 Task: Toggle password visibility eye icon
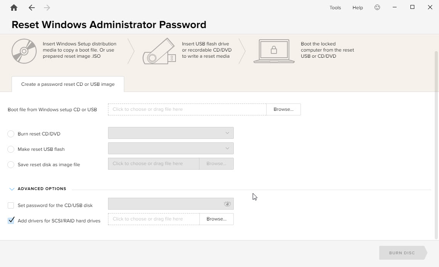tap(227, 204)
